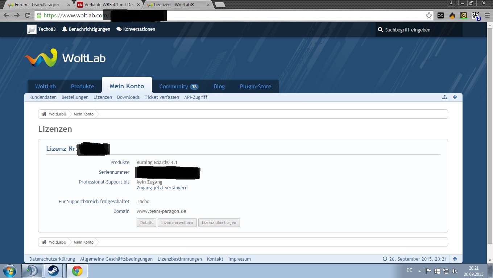This screenshot has height=278, width=493.
Task: Click the Techo83 user avatar
Action: [x=32, y=29]
